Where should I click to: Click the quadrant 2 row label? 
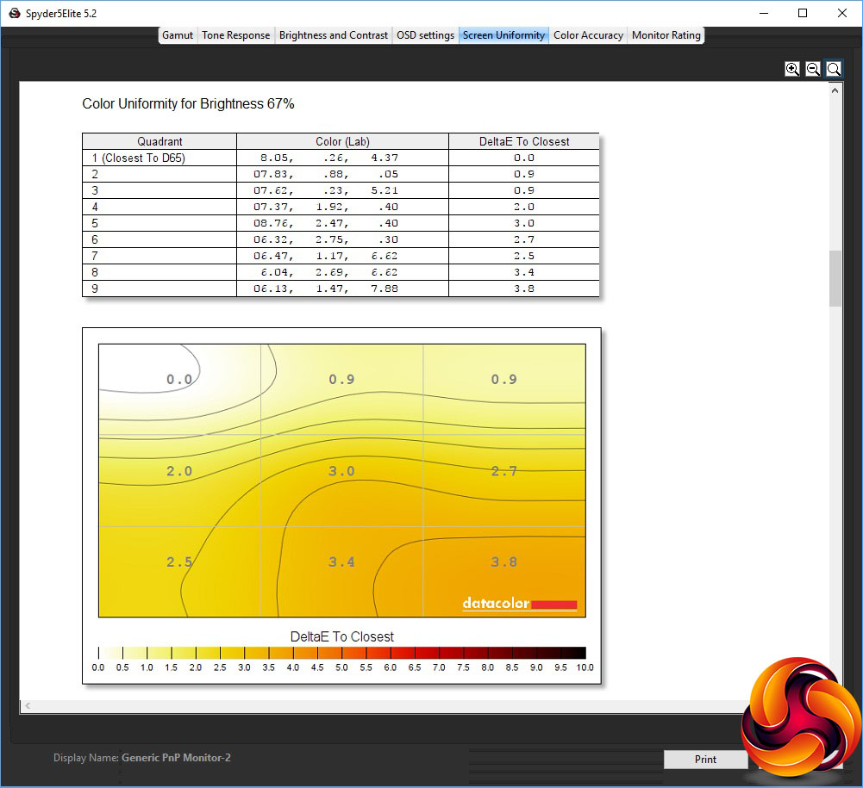point(95,174)
